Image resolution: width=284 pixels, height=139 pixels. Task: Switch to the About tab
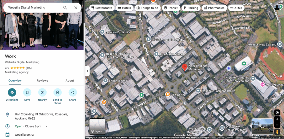(x=70, y=80)
